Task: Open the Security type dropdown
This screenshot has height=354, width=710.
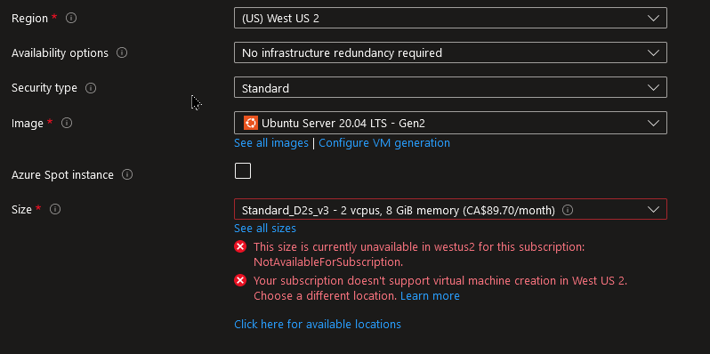Action: (x=450, y=88)
